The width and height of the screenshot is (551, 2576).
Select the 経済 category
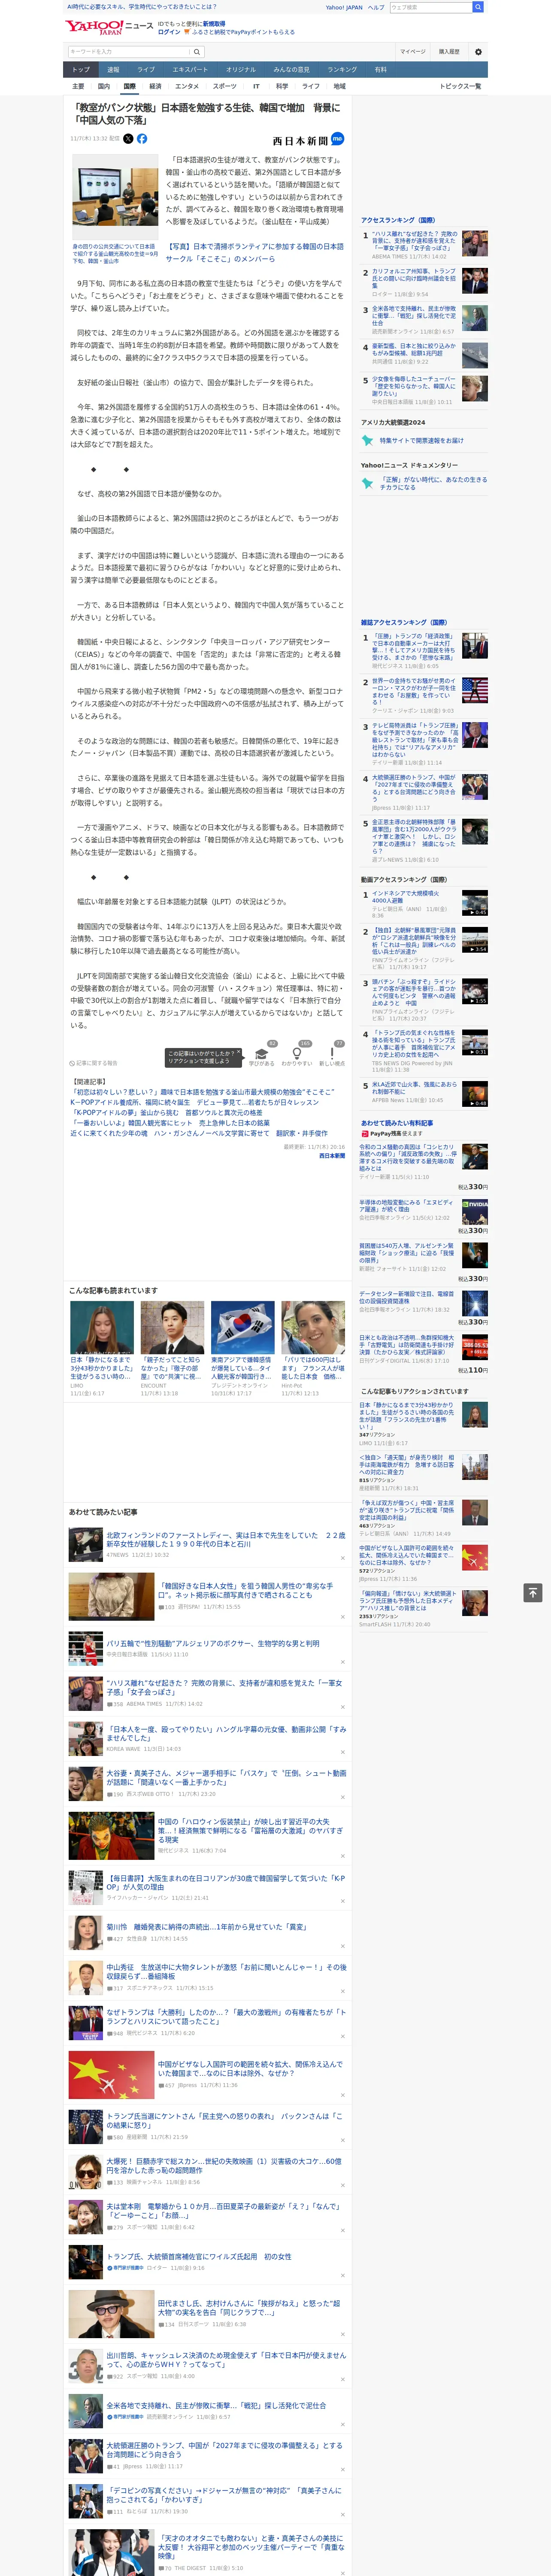click(x=155, y=86)
